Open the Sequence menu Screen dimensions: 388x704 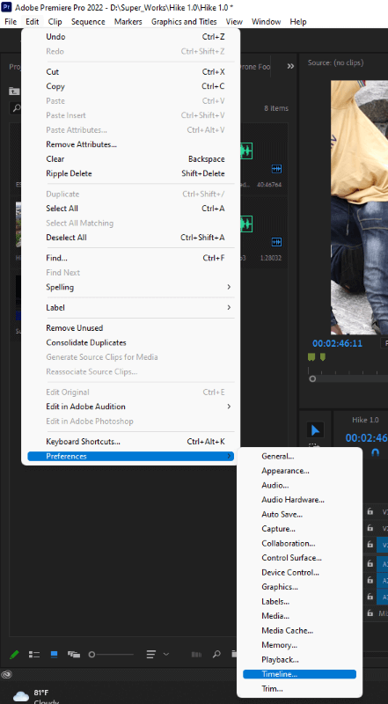[88, 21]
